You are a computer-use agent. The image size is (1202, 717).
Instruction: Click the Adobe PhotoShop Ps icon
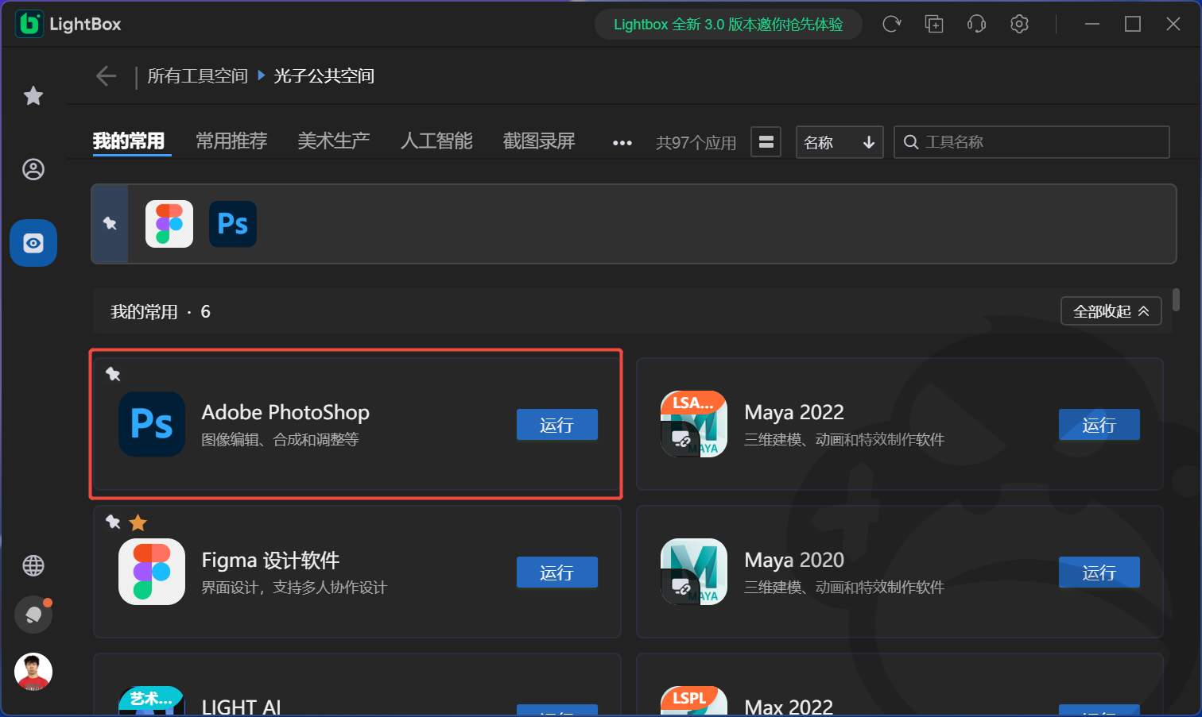pos(152,424)
